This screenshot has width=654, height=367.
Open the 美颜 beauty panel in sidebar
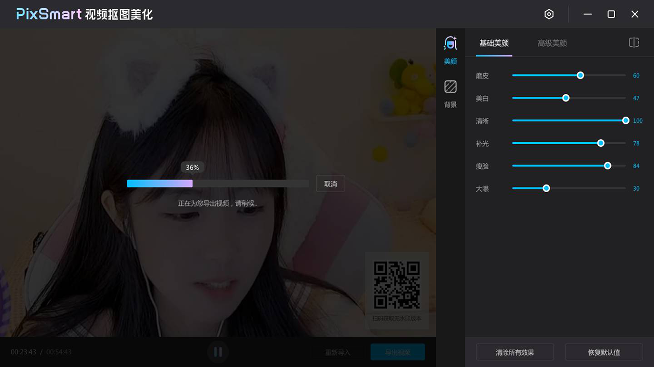tap(450, 51)
